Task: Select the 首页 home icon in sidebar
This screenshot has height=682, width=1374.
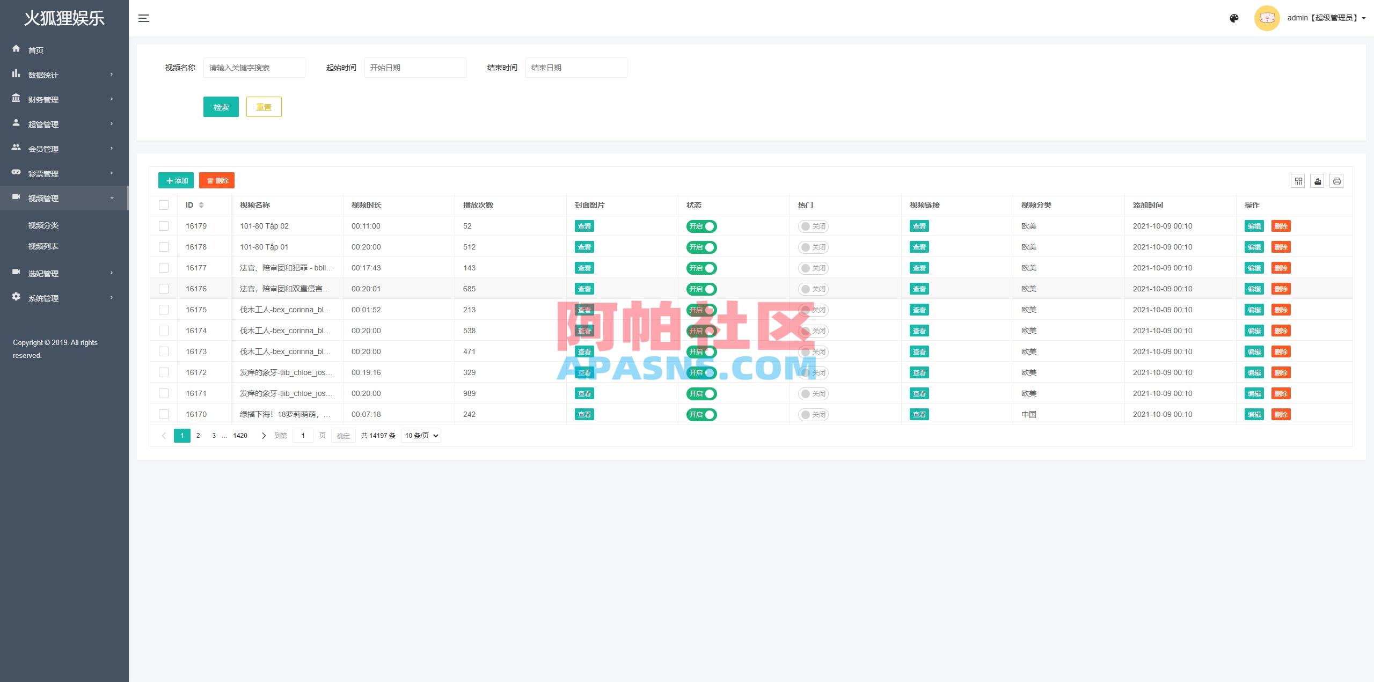Action: (x=16, y=49)
